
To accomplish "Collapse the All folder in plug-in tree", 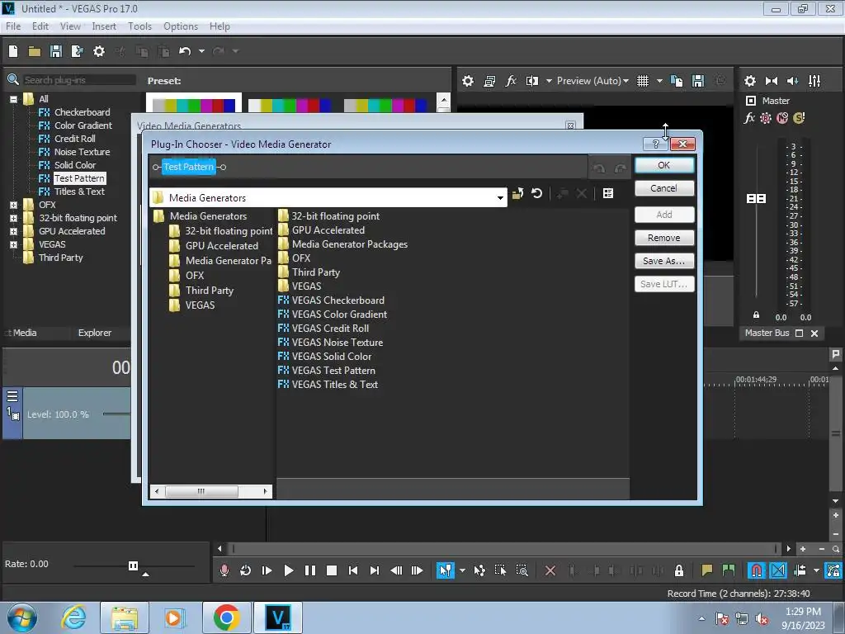I will coord(13,99).
